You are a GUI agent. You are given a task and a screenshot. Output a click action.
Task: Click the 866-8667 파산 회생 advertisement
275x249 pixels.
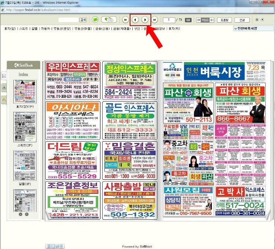240,103
